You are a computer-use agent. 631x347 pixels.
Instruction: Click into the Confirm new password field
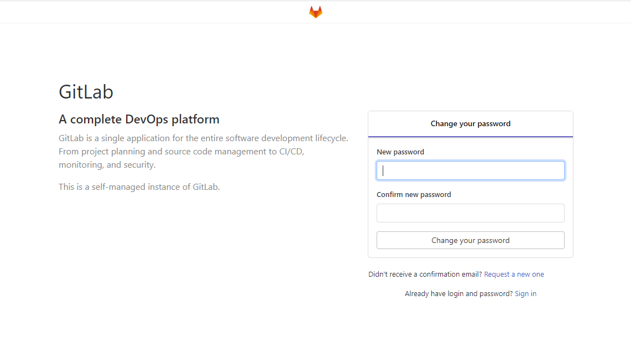point(470,213)
